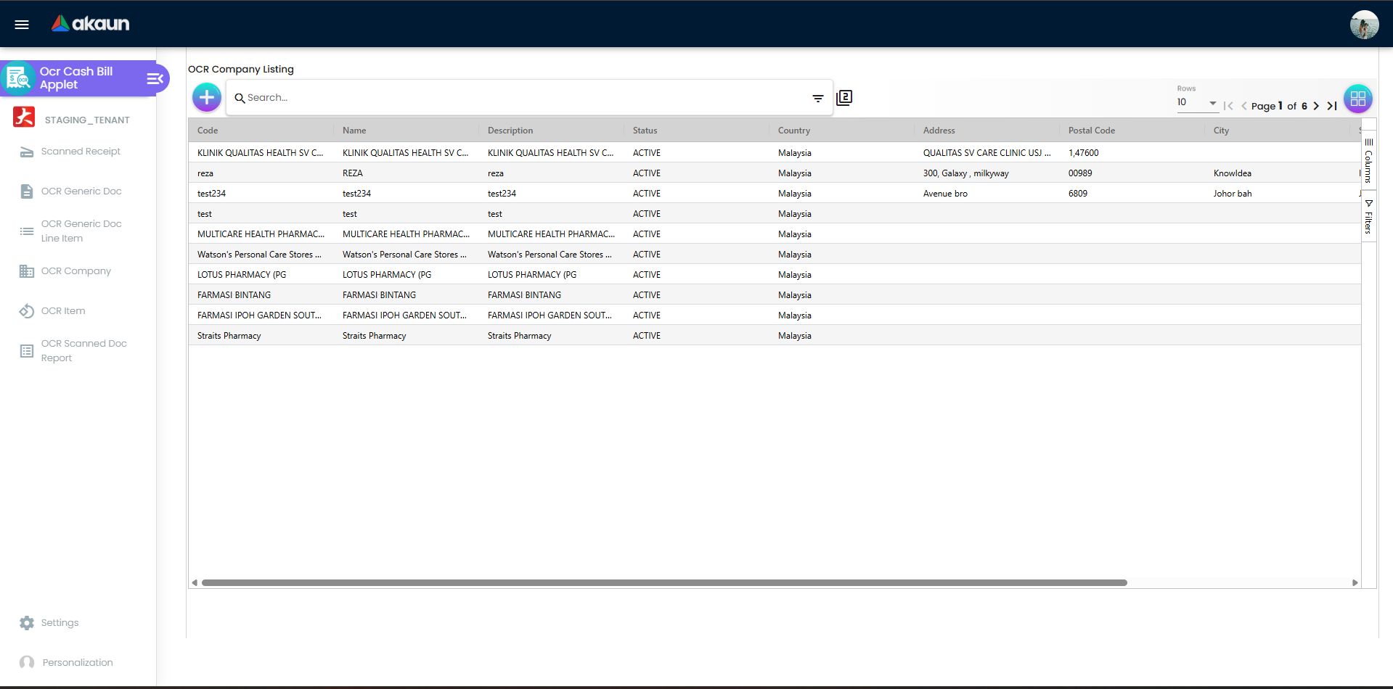Click the multi-select documents icon beside search
1393x689 pixels.
click(x=844, y=97)
